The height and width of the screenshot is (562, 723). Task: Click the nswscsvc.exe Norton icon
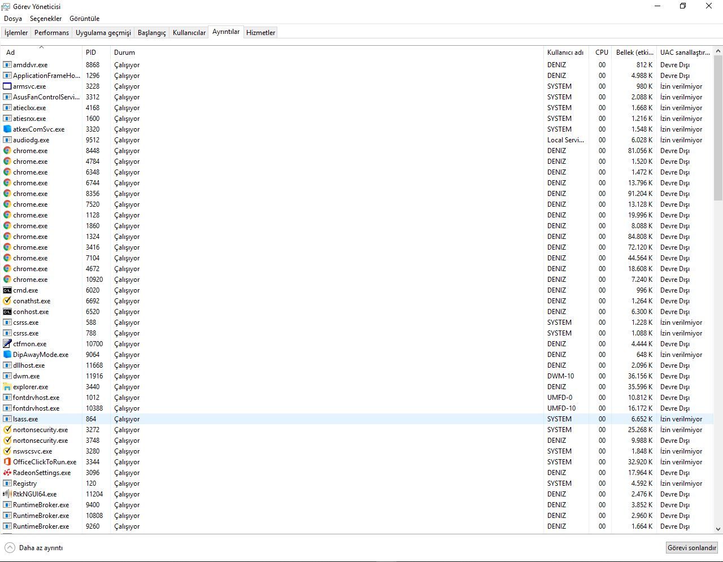point(7,451)
